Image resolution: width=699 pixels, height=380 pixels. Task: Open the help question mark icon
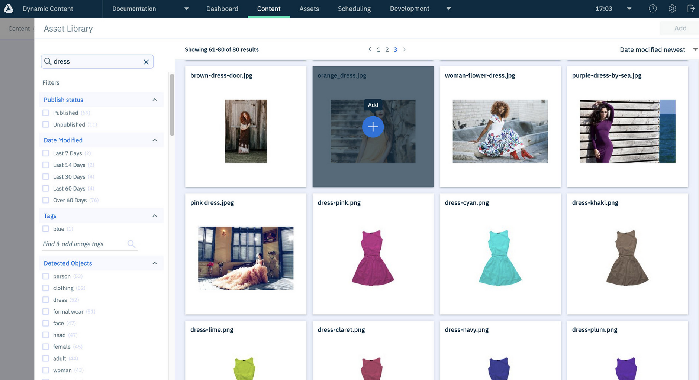tap(653, 9)
